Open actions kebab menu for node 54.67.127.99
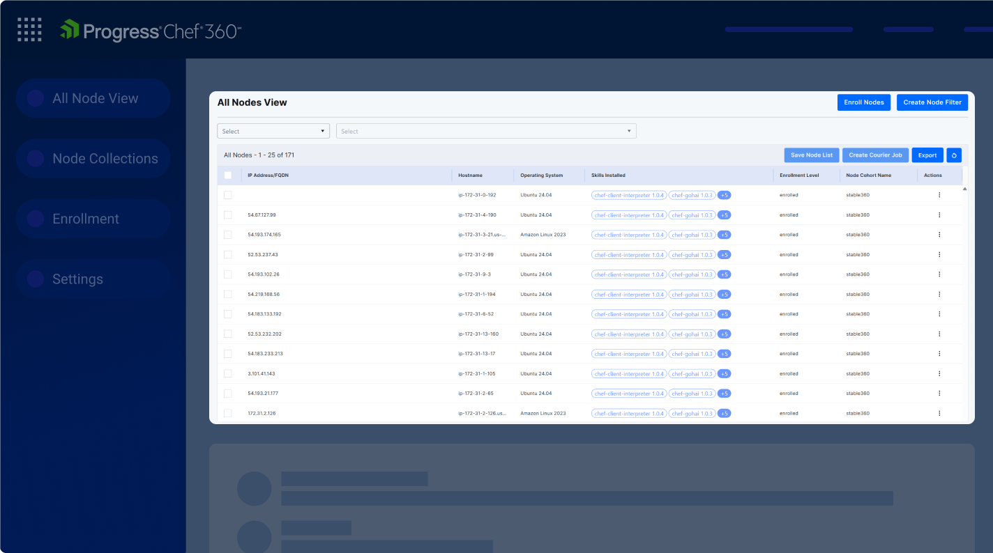This screenshot has height=553, width=993. (x=939, y=215)
